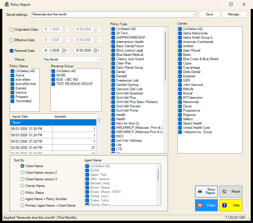Uncheck Inactive in Policy Status
This screenshot has height=223, width=253.
13,93
